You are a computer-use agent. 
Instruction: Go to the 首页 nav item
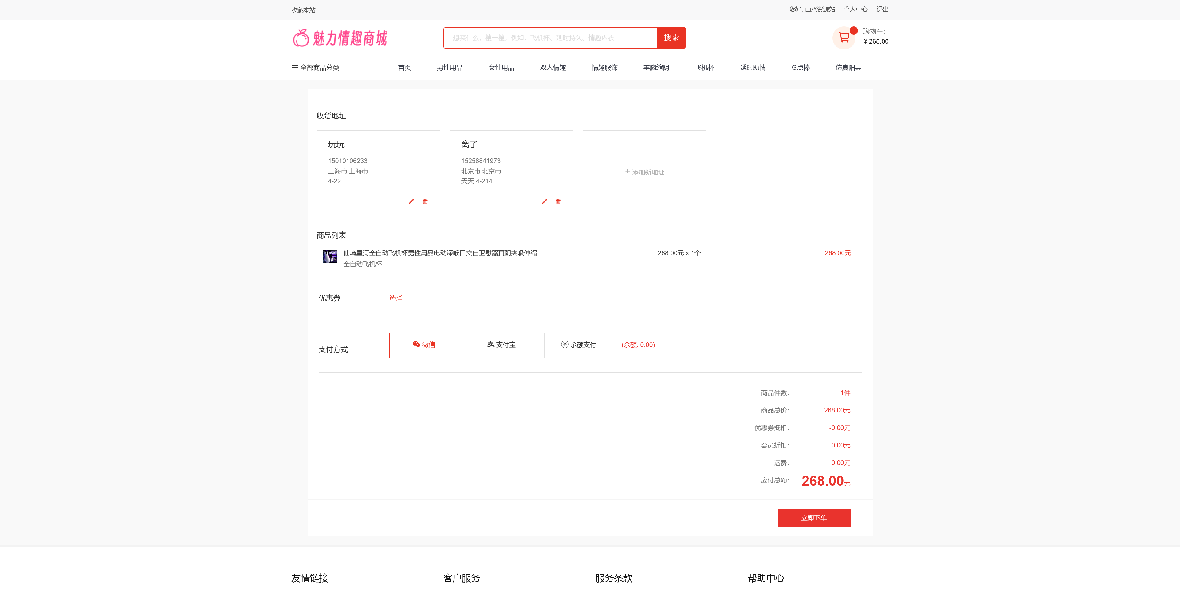click(x=404, y=67)
